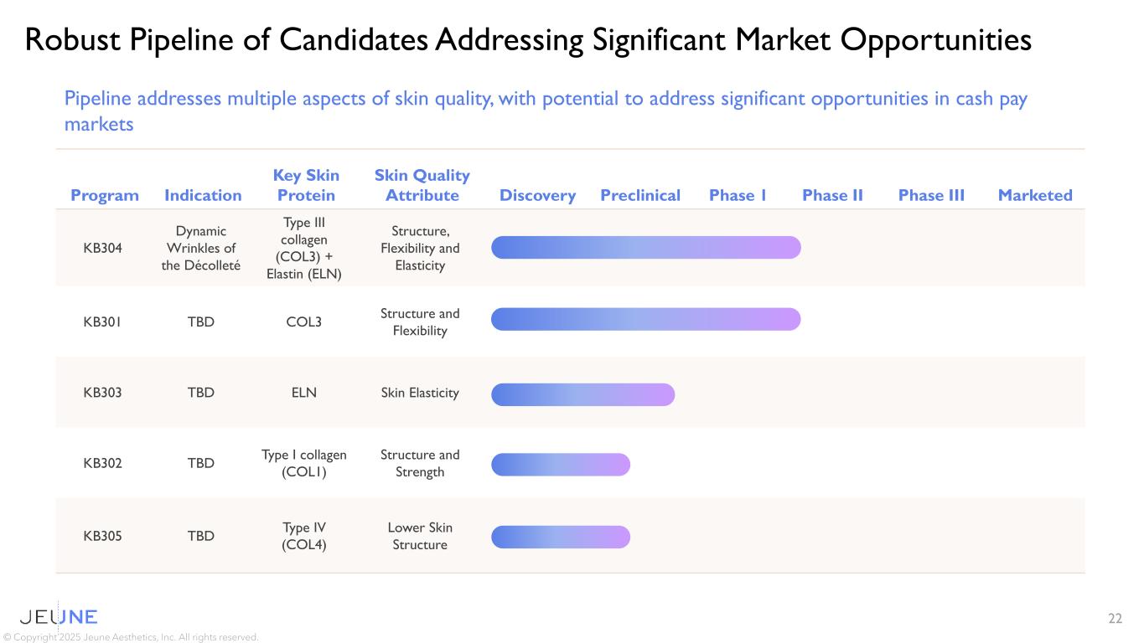Image resolution: width=1144 pixels, height=643 pixels.
Task: Select the Program column header
Action: [105, 195]
